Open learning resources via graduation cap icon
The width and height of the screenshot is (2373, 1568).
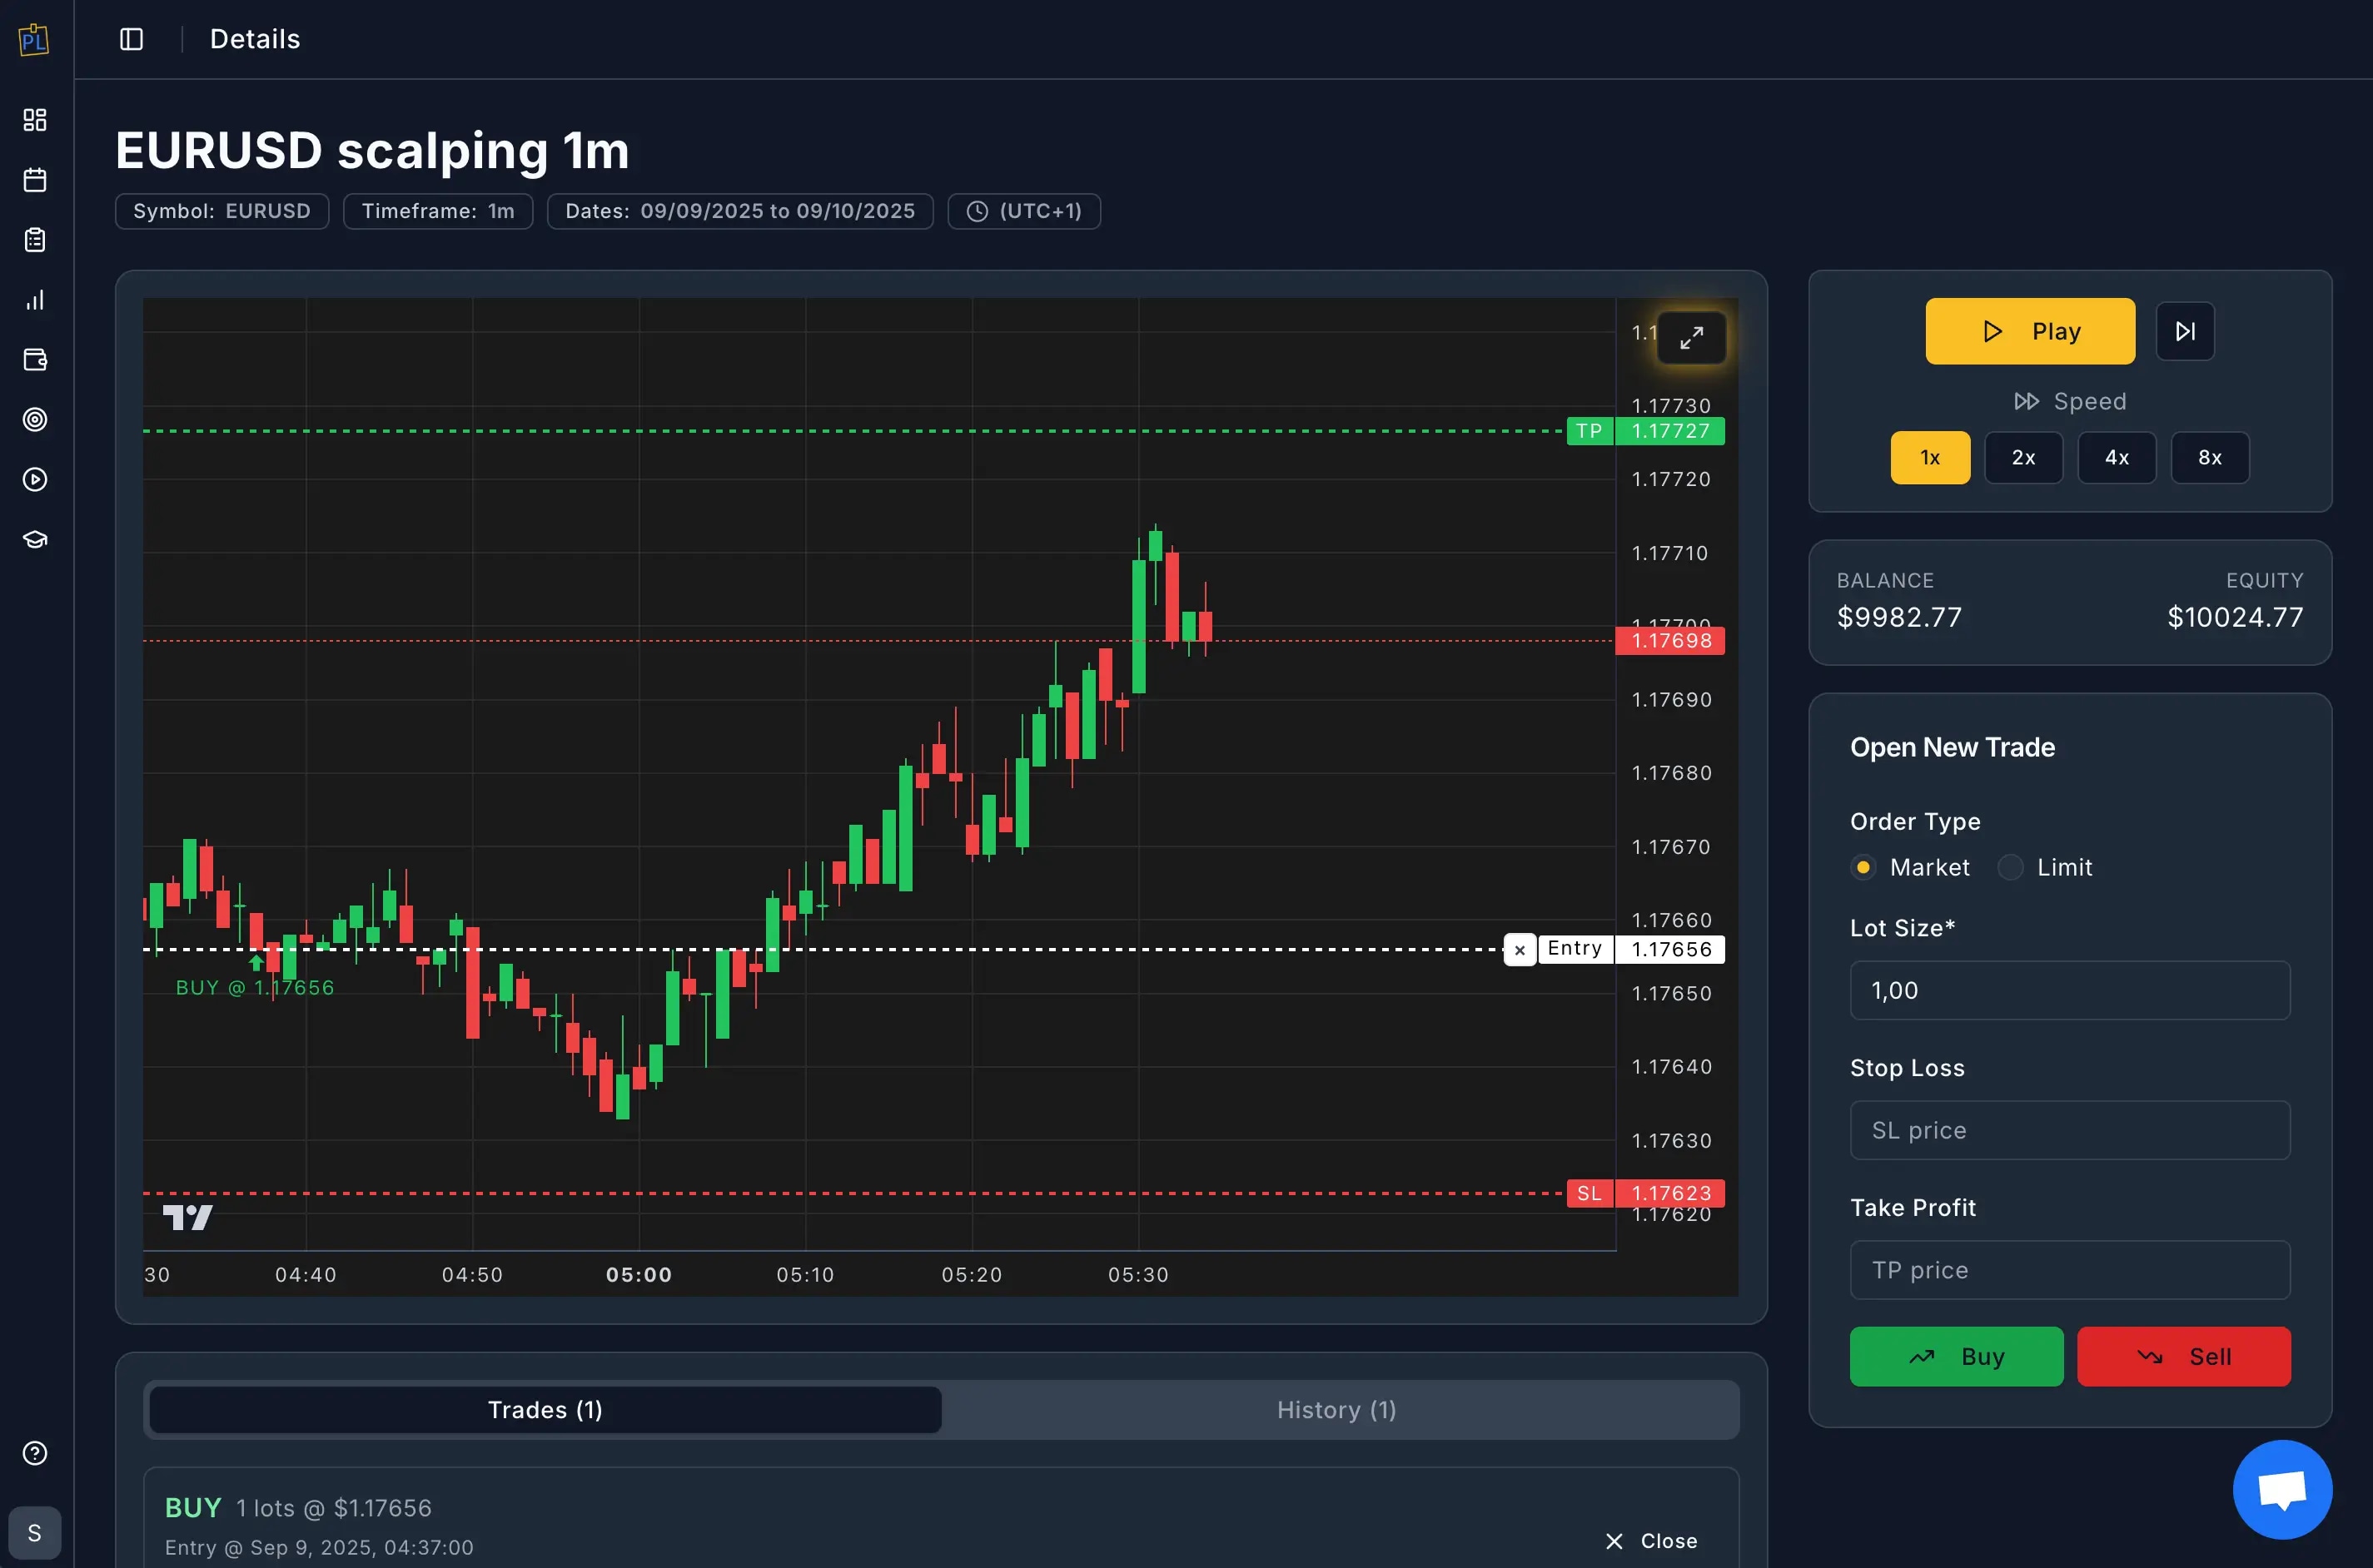[x=35, y=538]
